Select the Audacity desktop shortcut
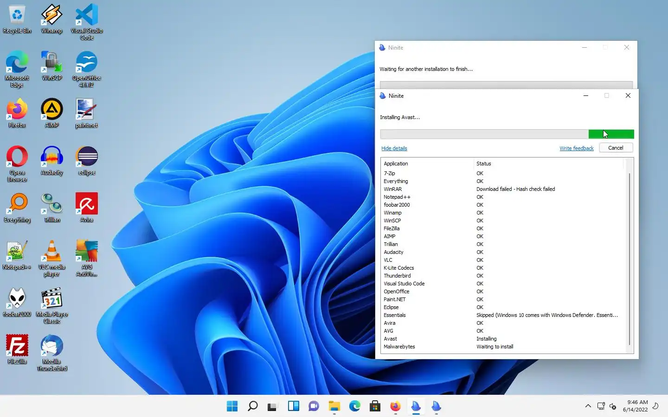The width and height of the screenshot is (668, 417). pyautogui.click(x=51, y=161)
